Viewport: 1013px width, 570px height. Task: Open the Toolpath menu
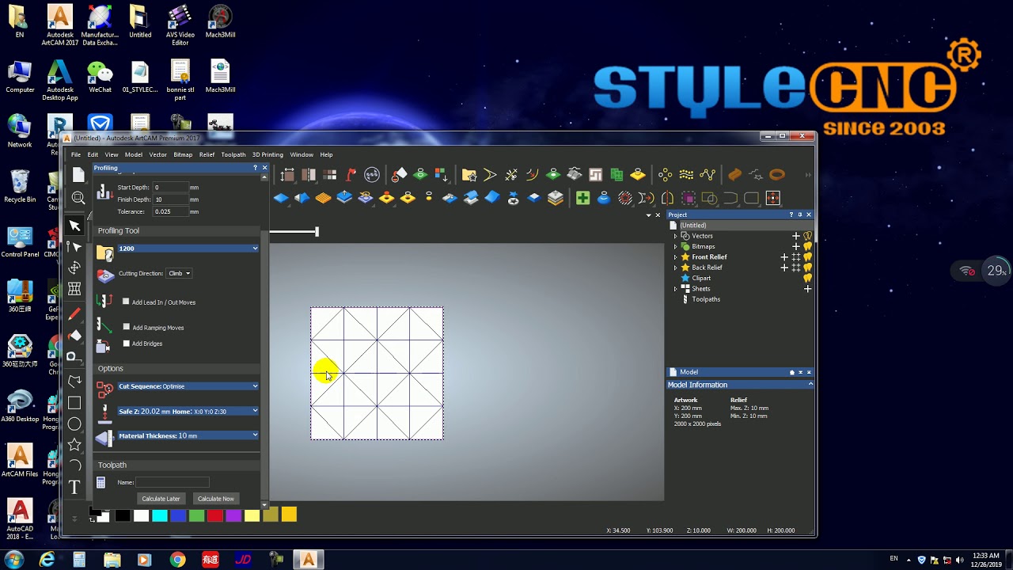pos(233,154)
